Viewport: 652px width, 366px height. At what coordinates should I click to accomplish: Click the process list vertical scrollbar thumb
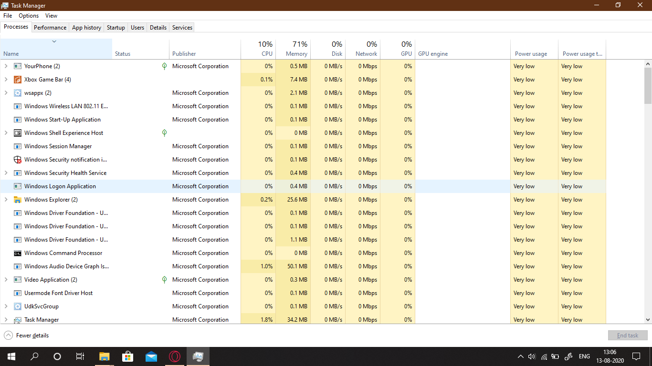648,86
